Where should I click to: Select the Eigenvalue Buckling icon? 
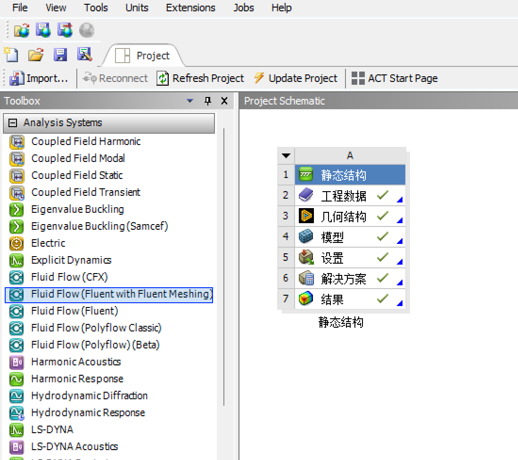pyautogui.click(x=16, y=210)
